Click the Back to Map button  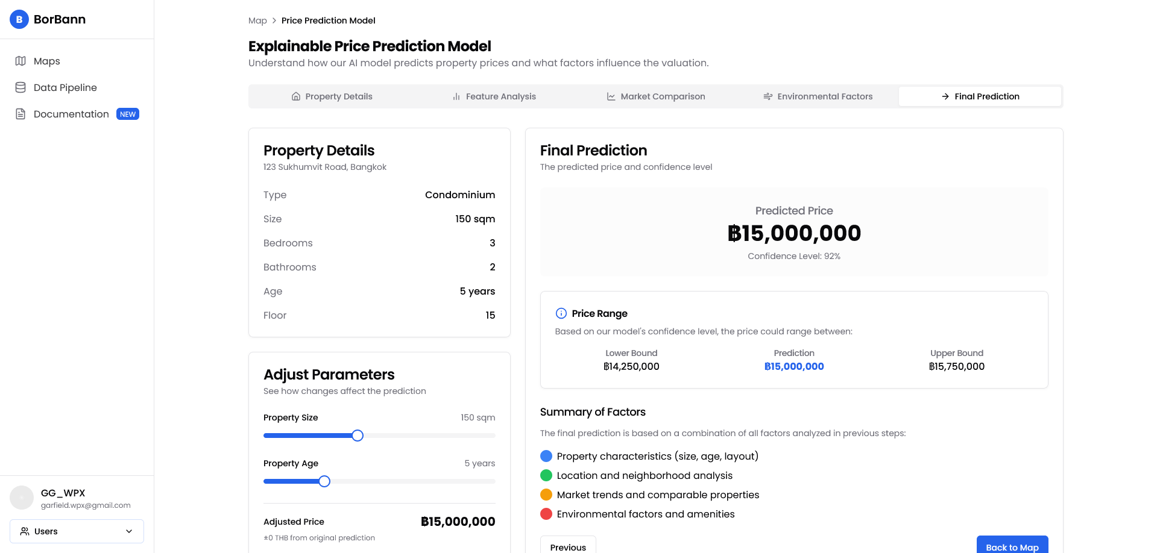[1012, 545]
